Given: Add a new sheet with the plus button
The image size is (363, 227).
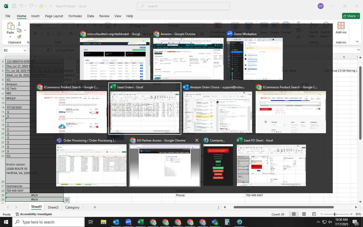Looking at the screenshot, I should pos(95,207).
